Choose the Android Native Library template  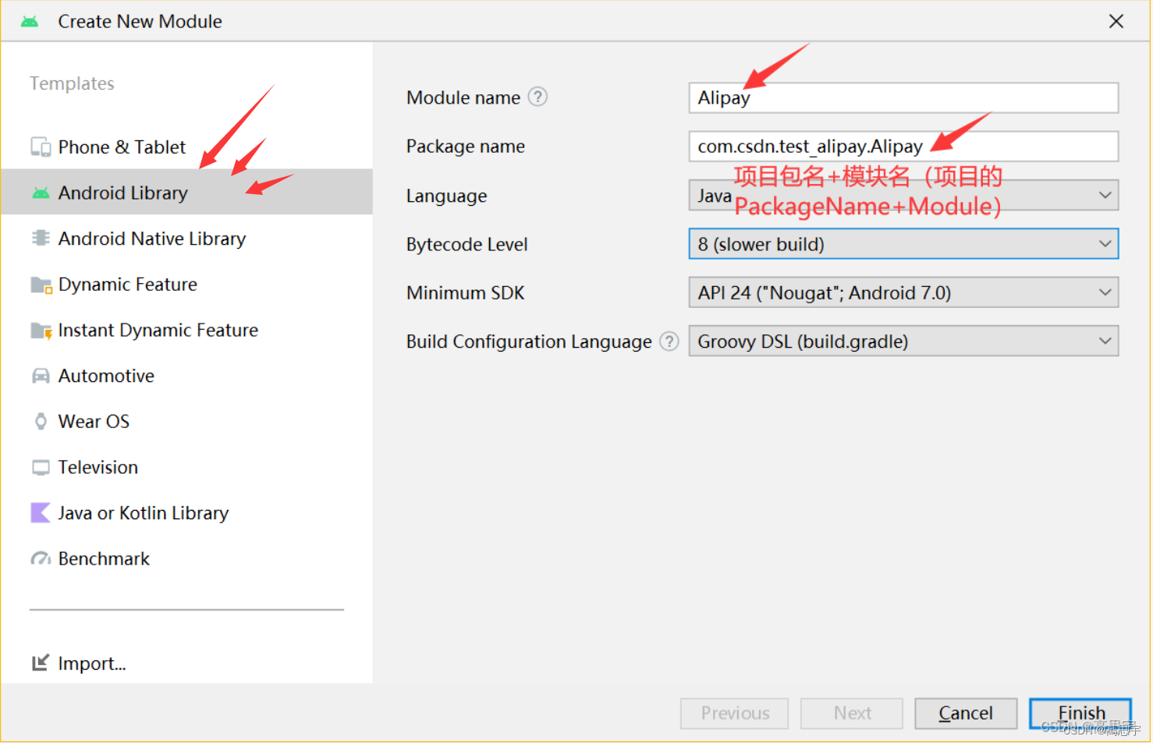pos(186,239)
